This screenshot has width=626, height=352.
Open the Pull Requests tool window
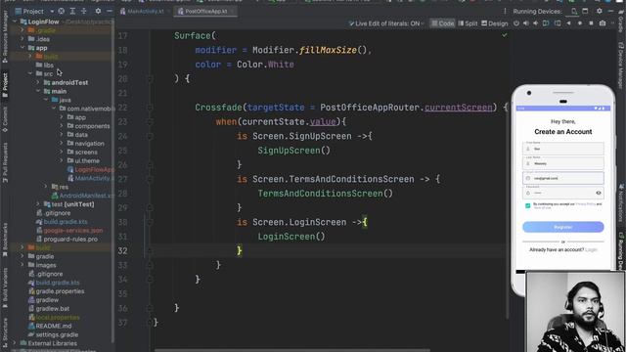coord(5,163)
